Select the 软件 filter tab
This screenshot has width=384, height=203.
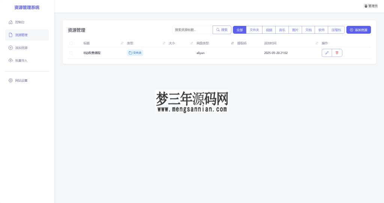point(321,30)
